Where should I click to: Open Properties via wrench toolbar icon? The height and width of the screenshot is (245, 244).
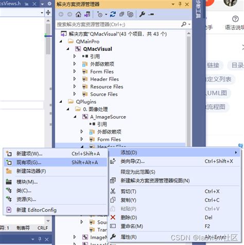coord(142,14)
